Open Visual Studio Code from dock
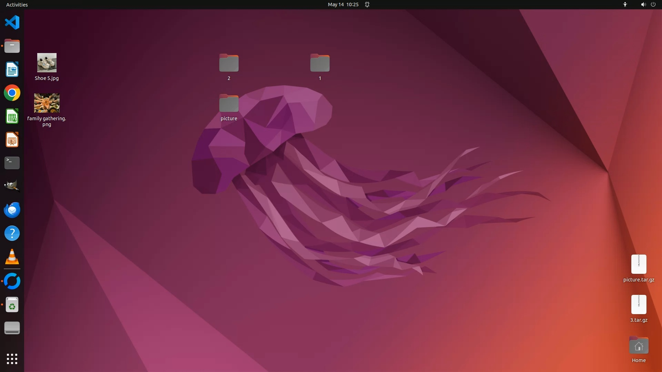Viewport: 662px width, 372px height. point(12,22)
